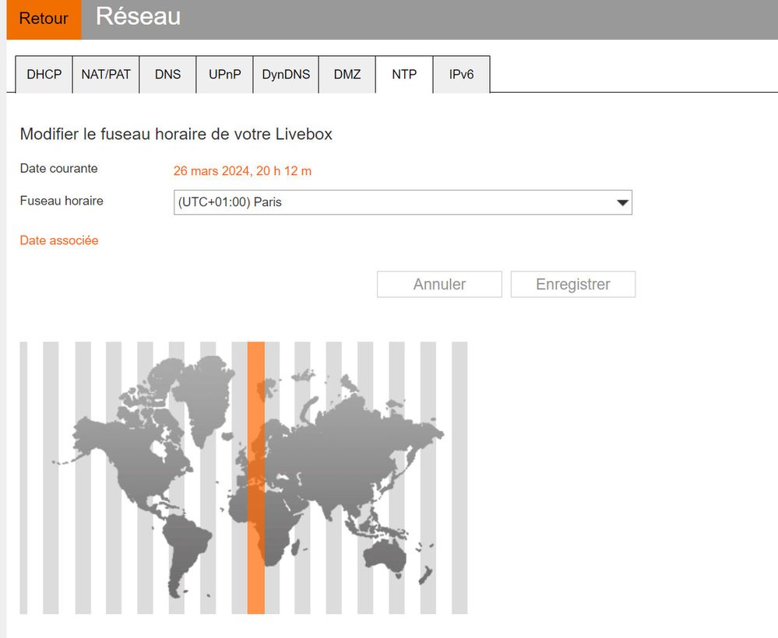Click the Annuler button
The height and width of the screenshot is (638, 778).
point(439,284)
